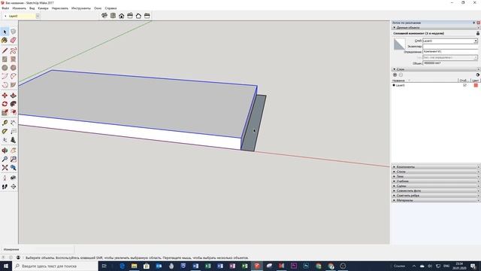Click the Previous view tool
The height and width of the screenshot is (271, 481).
pos(14,168)
